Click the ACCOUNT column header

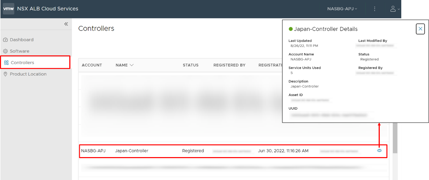(92, 65)
